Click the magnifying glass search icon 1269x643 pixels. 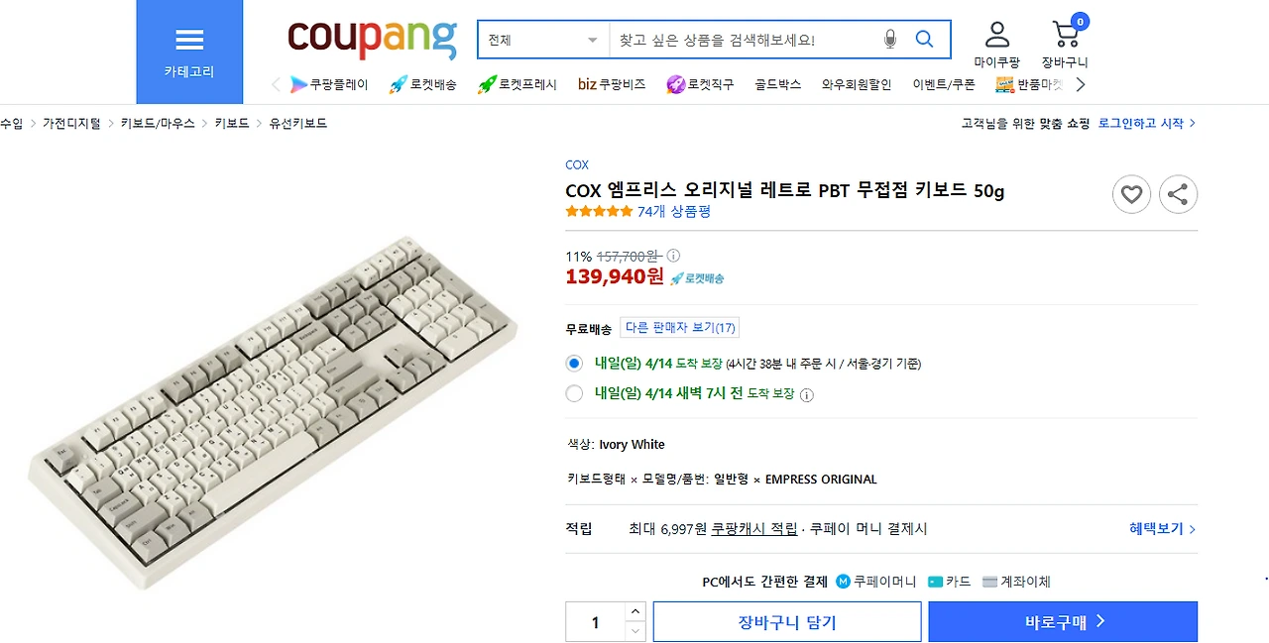coord(923,39)
